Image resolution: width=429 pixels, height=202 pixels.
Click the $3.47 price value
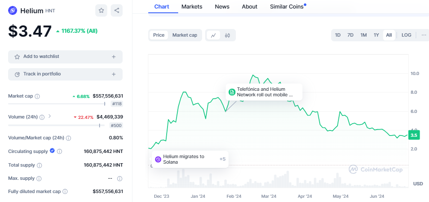tap(30, 31)
